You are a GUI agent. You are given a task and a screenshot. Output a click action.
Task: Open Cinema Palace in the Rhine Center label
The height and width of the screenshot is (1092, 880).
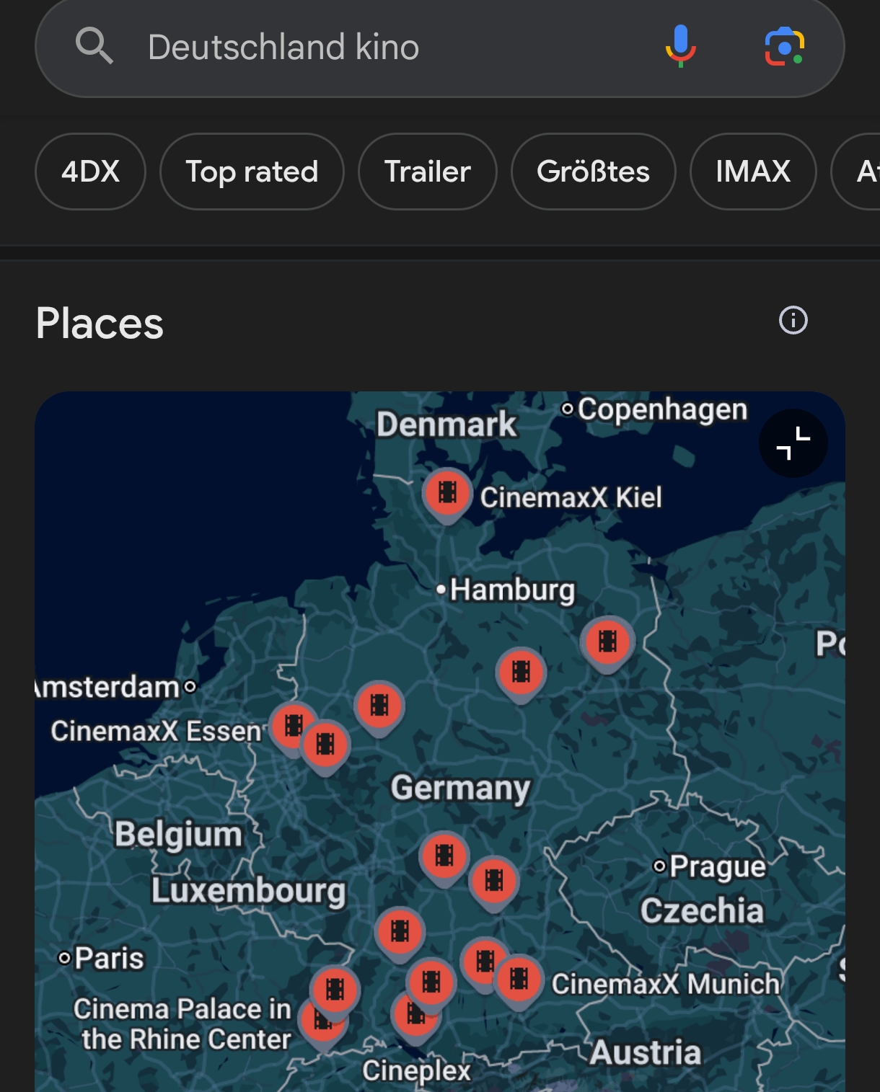[183, 1024]
